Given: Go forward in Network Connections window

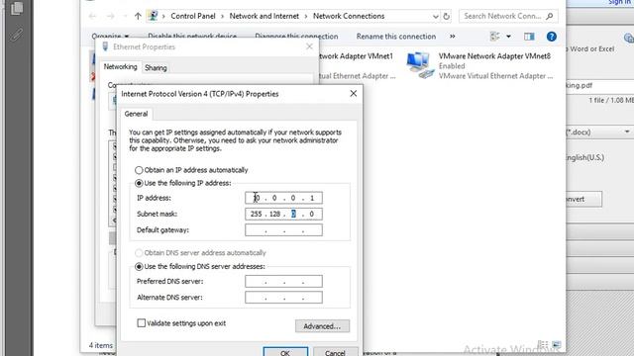Looking at the screenshot, I should 110,16.
